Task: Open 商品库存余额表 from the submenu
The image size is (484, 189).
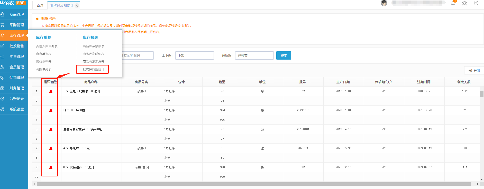Action: pos(93,46)
